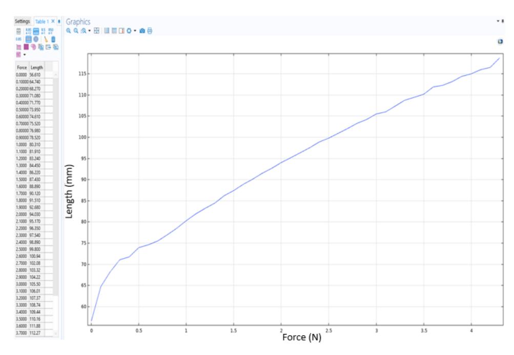Clear the table with the brush icon
The height and width of the screenshot is (355, 514).
pyautogui.click(x=46, y=39)
